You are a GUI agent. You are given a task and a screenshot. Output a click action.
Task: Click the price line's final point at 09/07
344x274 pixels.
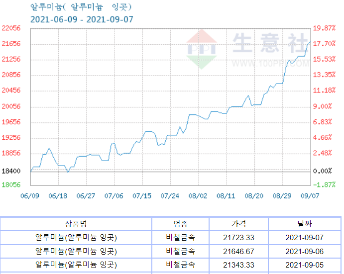[x=311, y=41]
